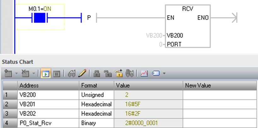
Task: Click the New Value field for VB201
Action: tap(220, 104)
